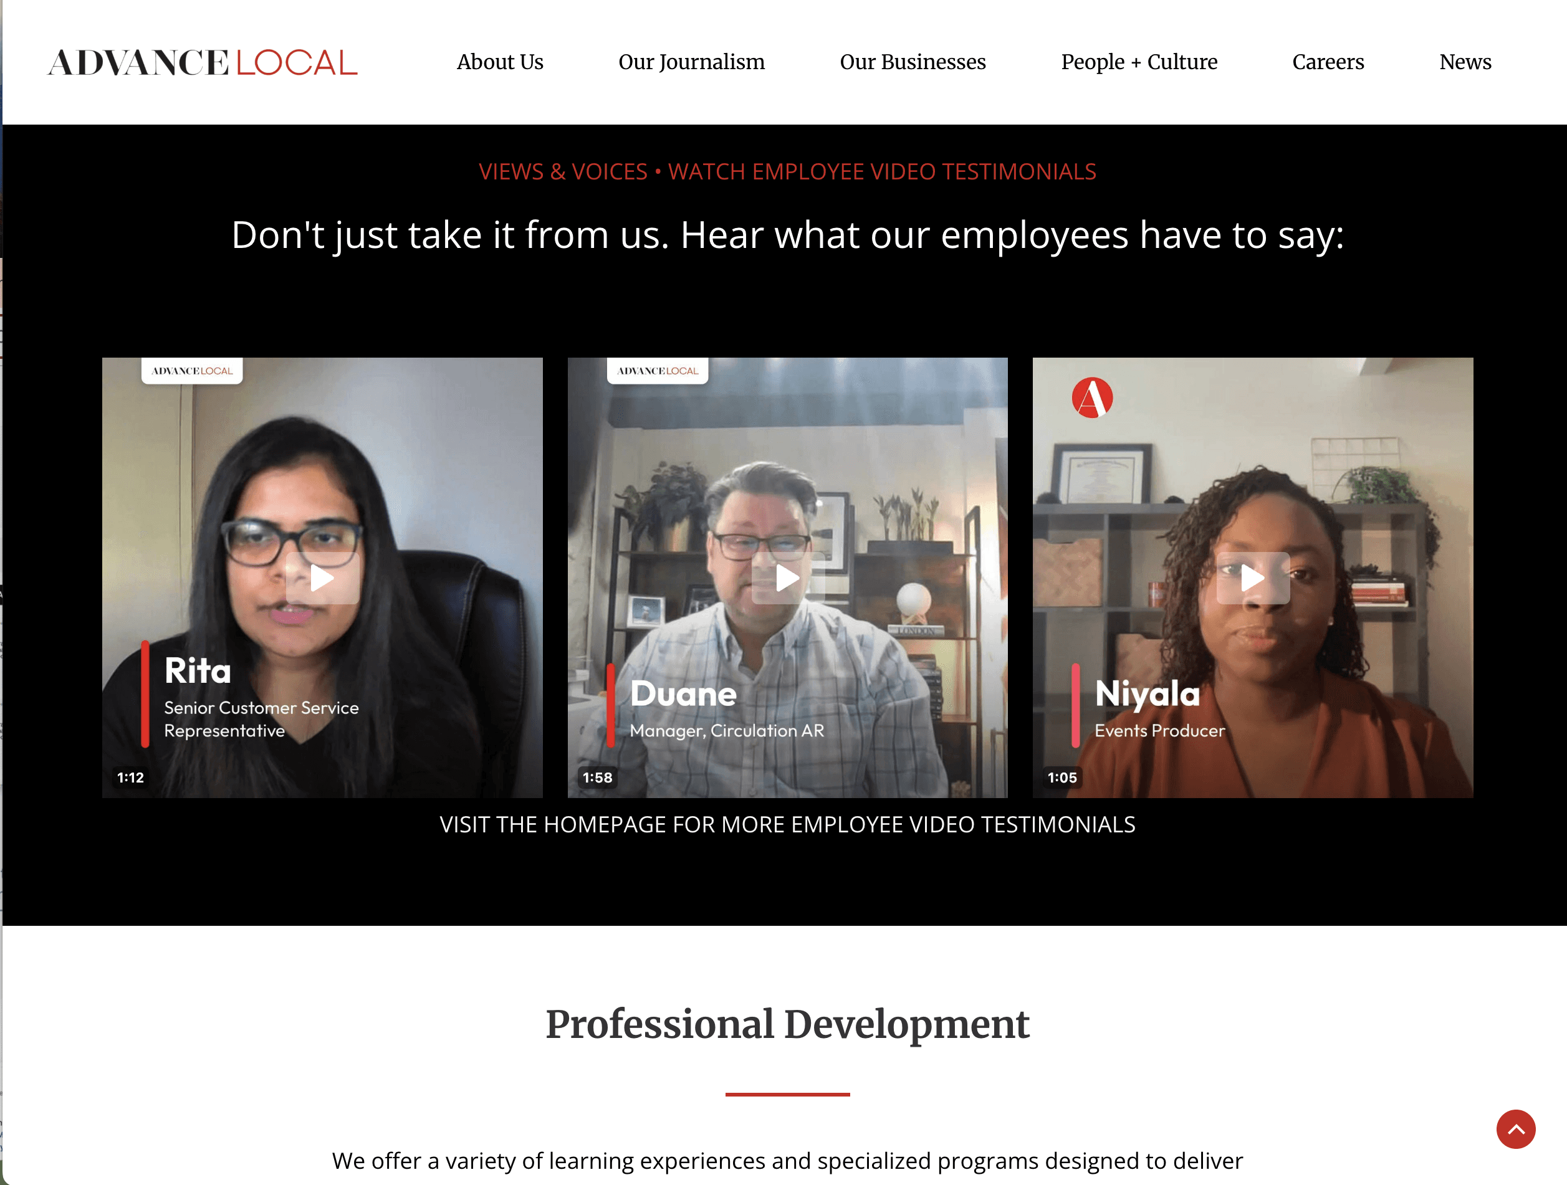Click the 1:05 duration label on Niyala's video
The width and height of the screenshot is (1567, 1185).
[1062, 778]
